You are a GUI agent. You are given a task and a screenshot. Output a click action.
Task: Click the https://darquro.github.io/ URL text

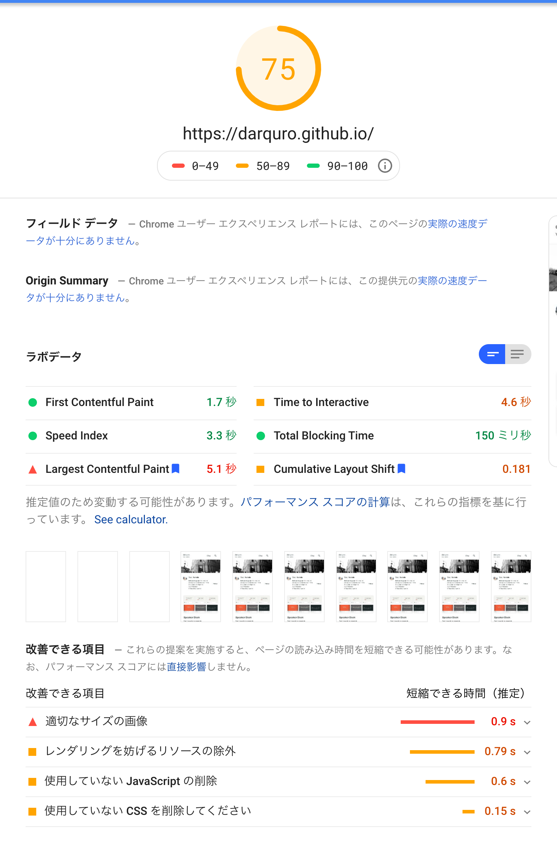pyautogui.click(x=278, y=134)
